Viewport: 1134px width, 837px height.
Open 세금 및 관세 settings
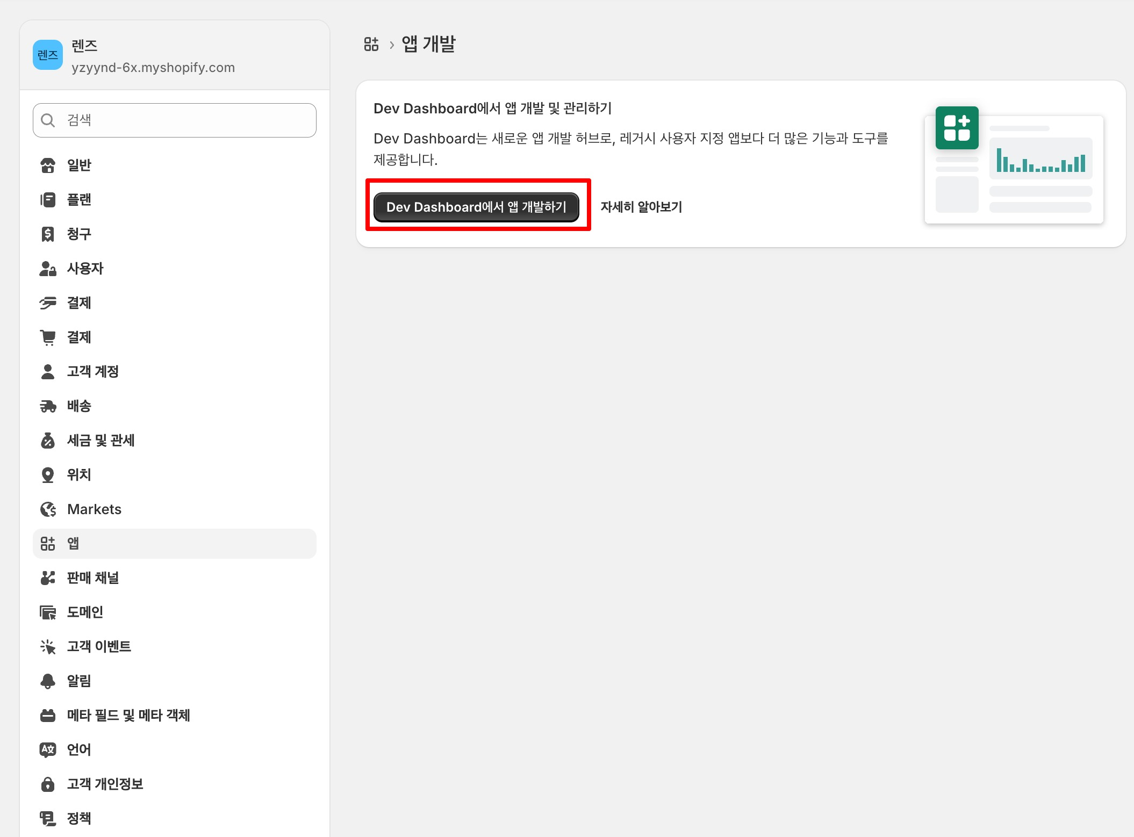pos(101,441)
